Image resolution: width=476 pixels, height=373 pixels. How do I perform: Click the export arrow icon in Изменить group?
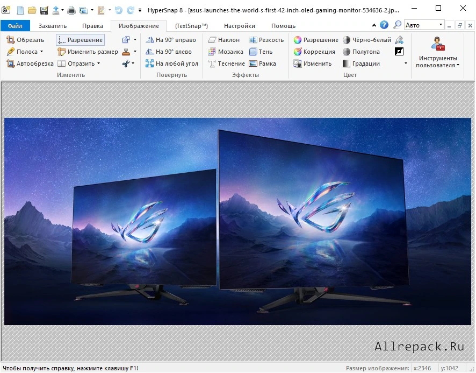(126, 40)
